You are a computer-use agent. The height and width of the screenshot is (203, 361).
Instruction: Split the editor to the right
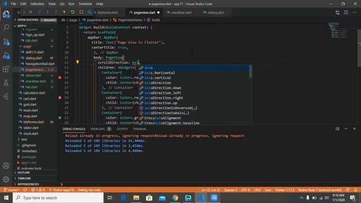346,12
